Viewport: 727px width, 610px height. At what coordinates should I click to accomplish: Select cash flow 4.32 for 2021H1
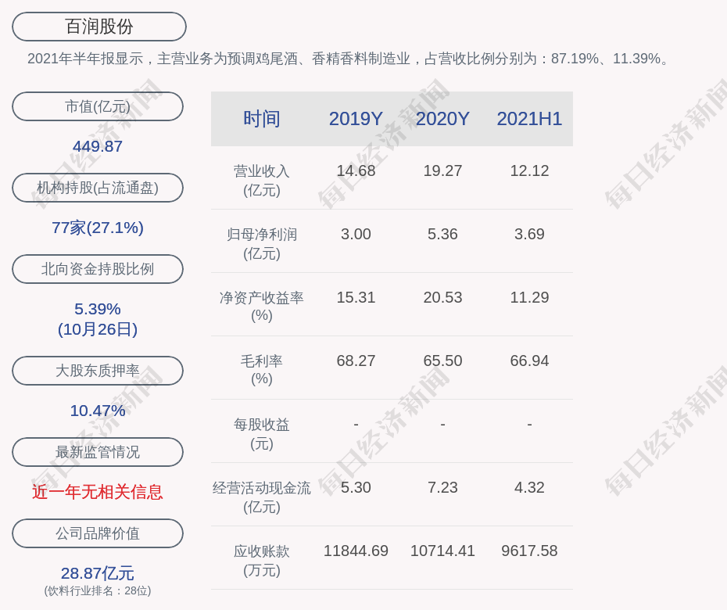tap(529, 487)
